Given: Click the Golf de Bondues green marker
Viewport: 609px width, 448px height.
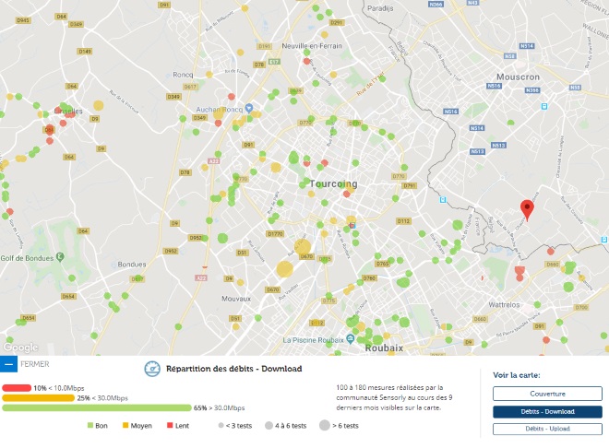Looking at the screenshot, I should [x=60, y=255].
